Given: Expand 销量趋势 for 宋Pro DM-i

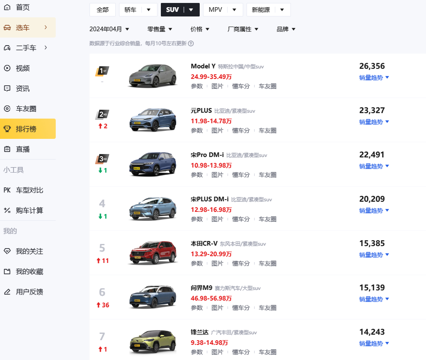Looking at the screenshot, I should point(374,166).
